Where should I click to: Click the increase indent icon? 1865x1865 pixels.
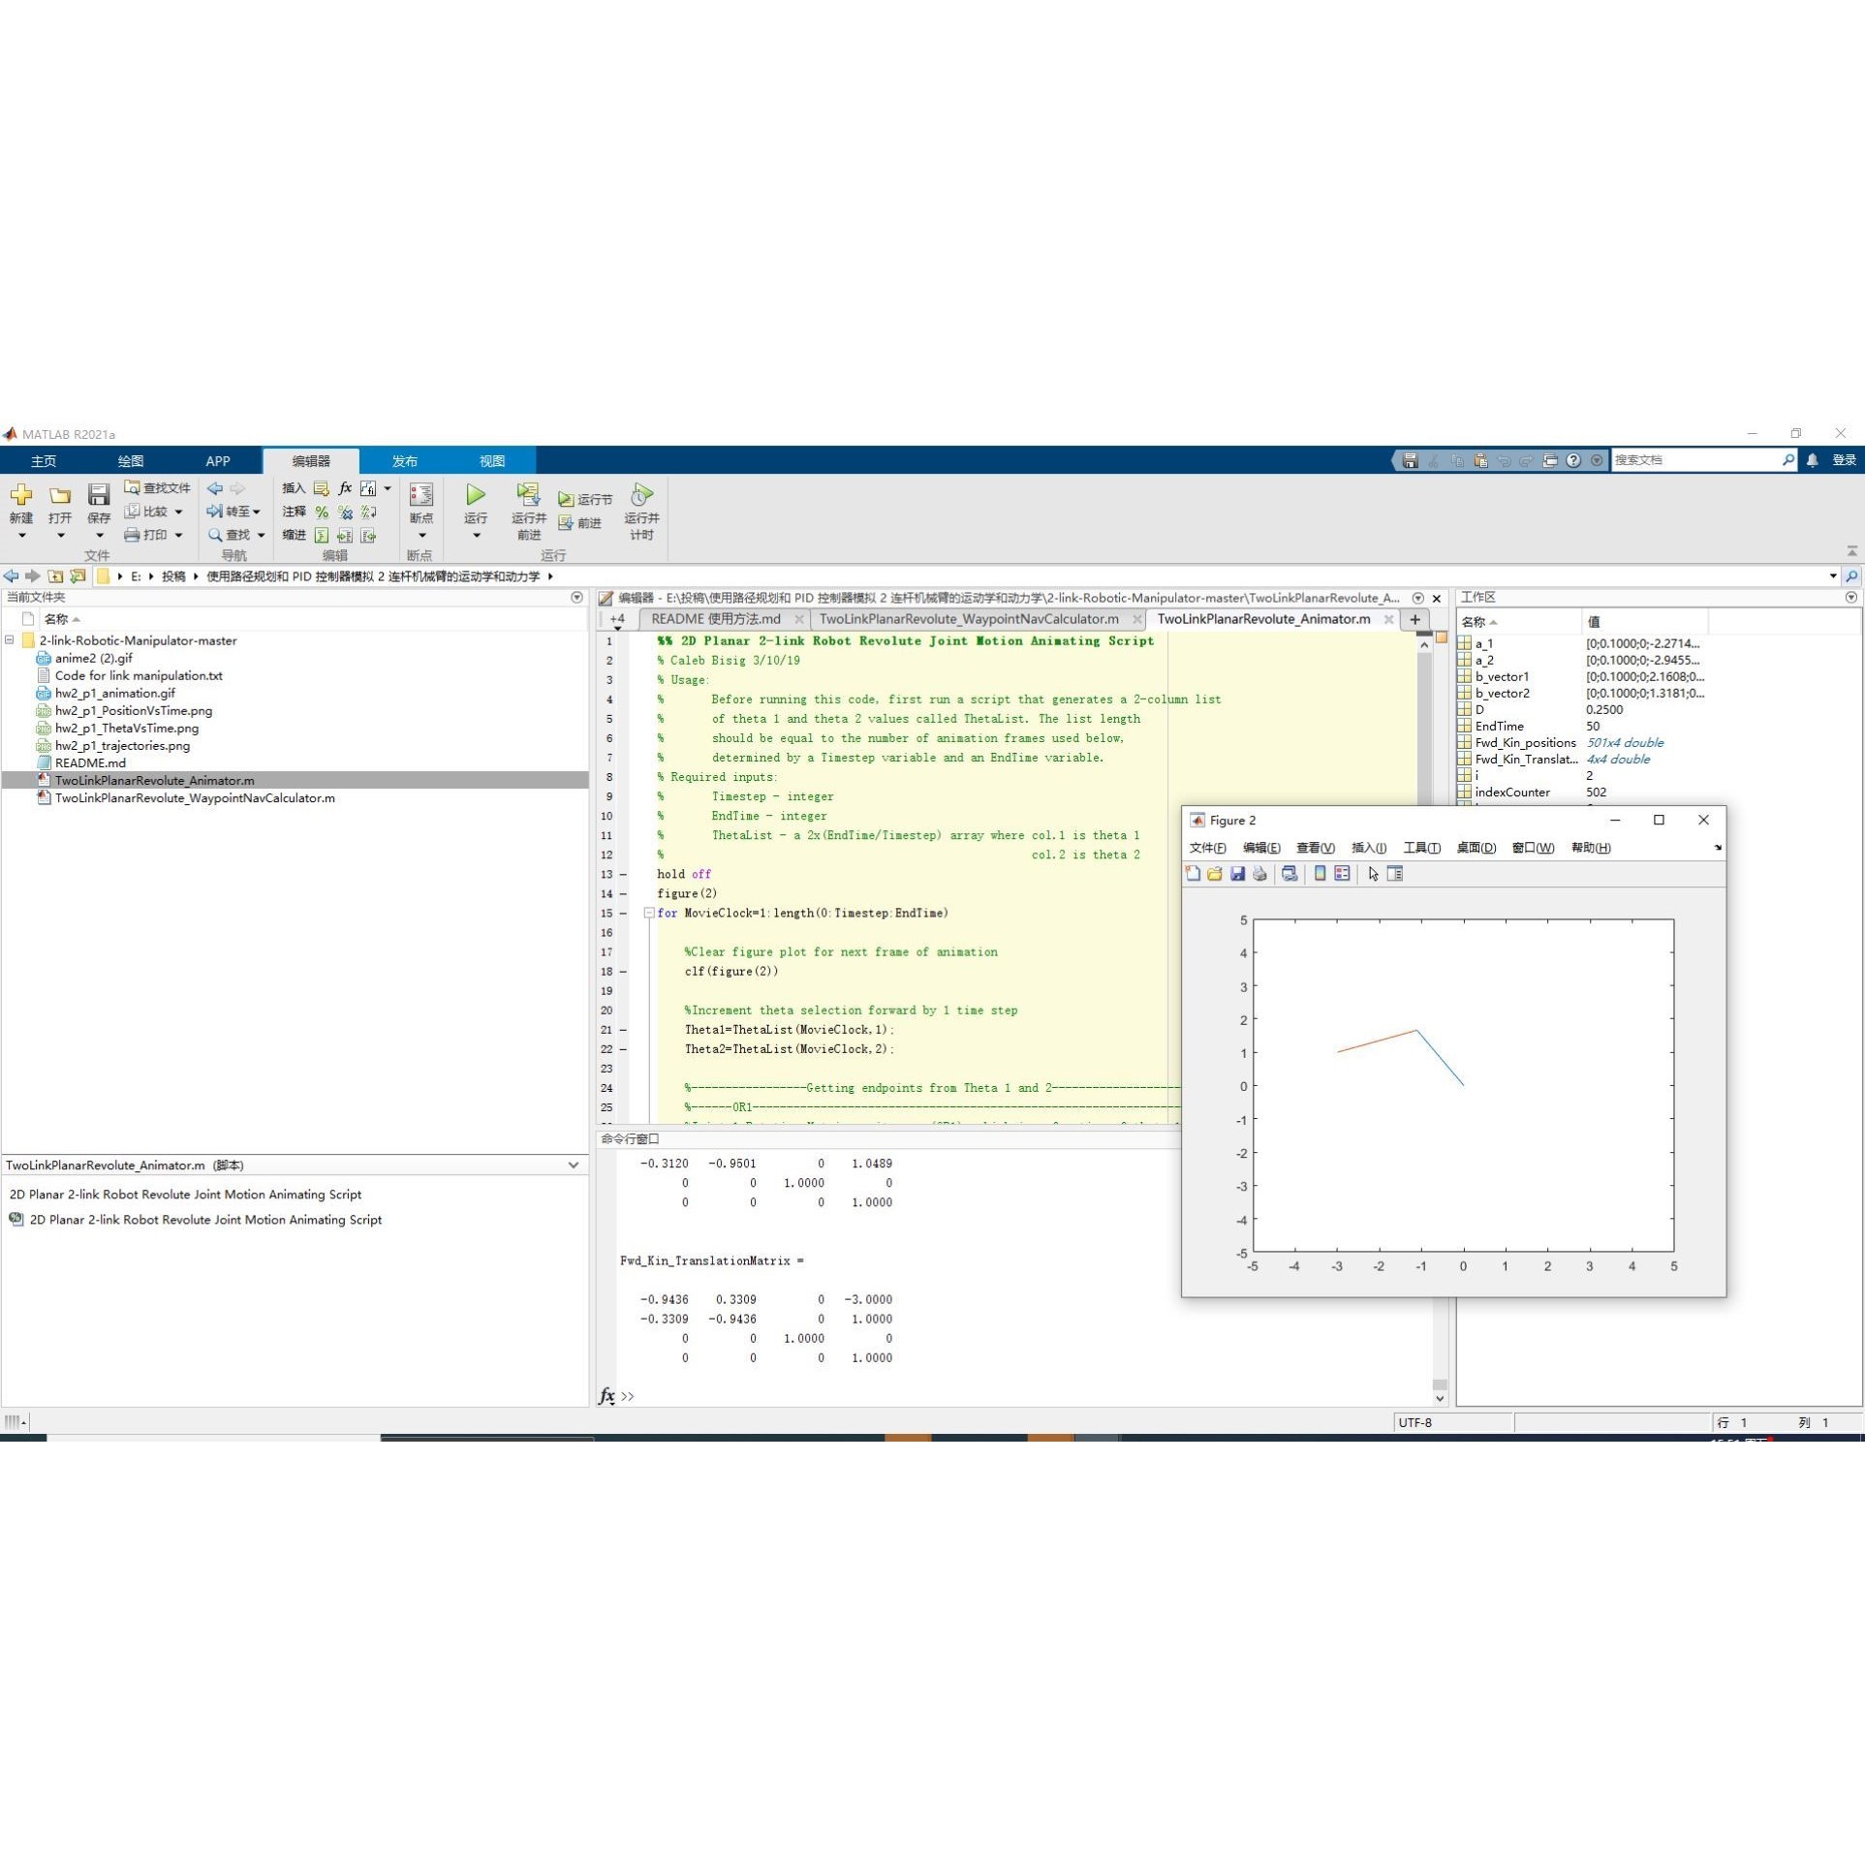(345, 535)
